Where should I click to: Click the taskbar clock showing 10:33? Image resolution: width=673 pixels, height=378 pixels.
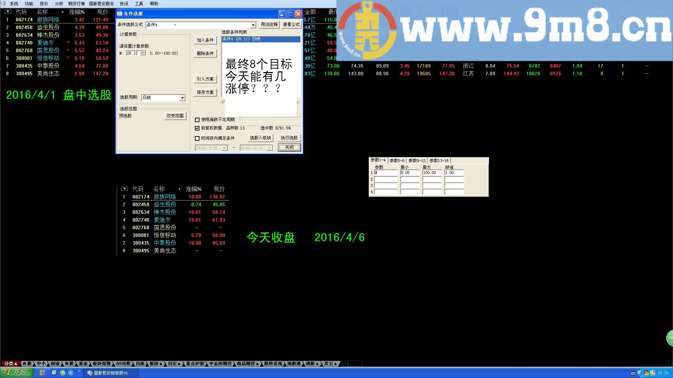(x=663, y=373)
